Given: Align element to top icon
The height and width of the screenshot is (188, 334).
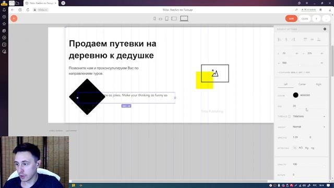Looking at the screenshot, I should pos(305,40).
